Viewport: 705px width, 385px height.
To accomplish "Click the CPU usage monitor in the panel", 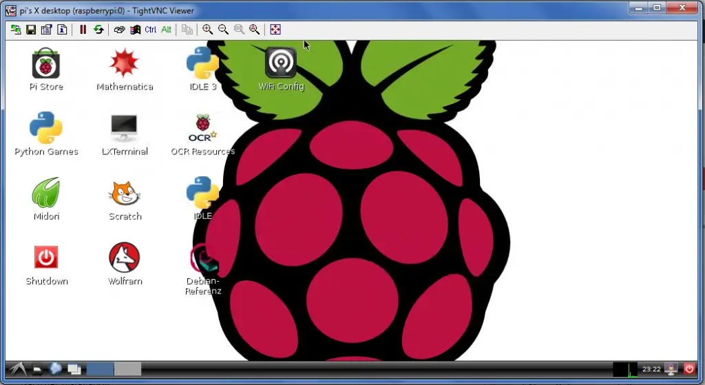I will click(x=625, y=369).
